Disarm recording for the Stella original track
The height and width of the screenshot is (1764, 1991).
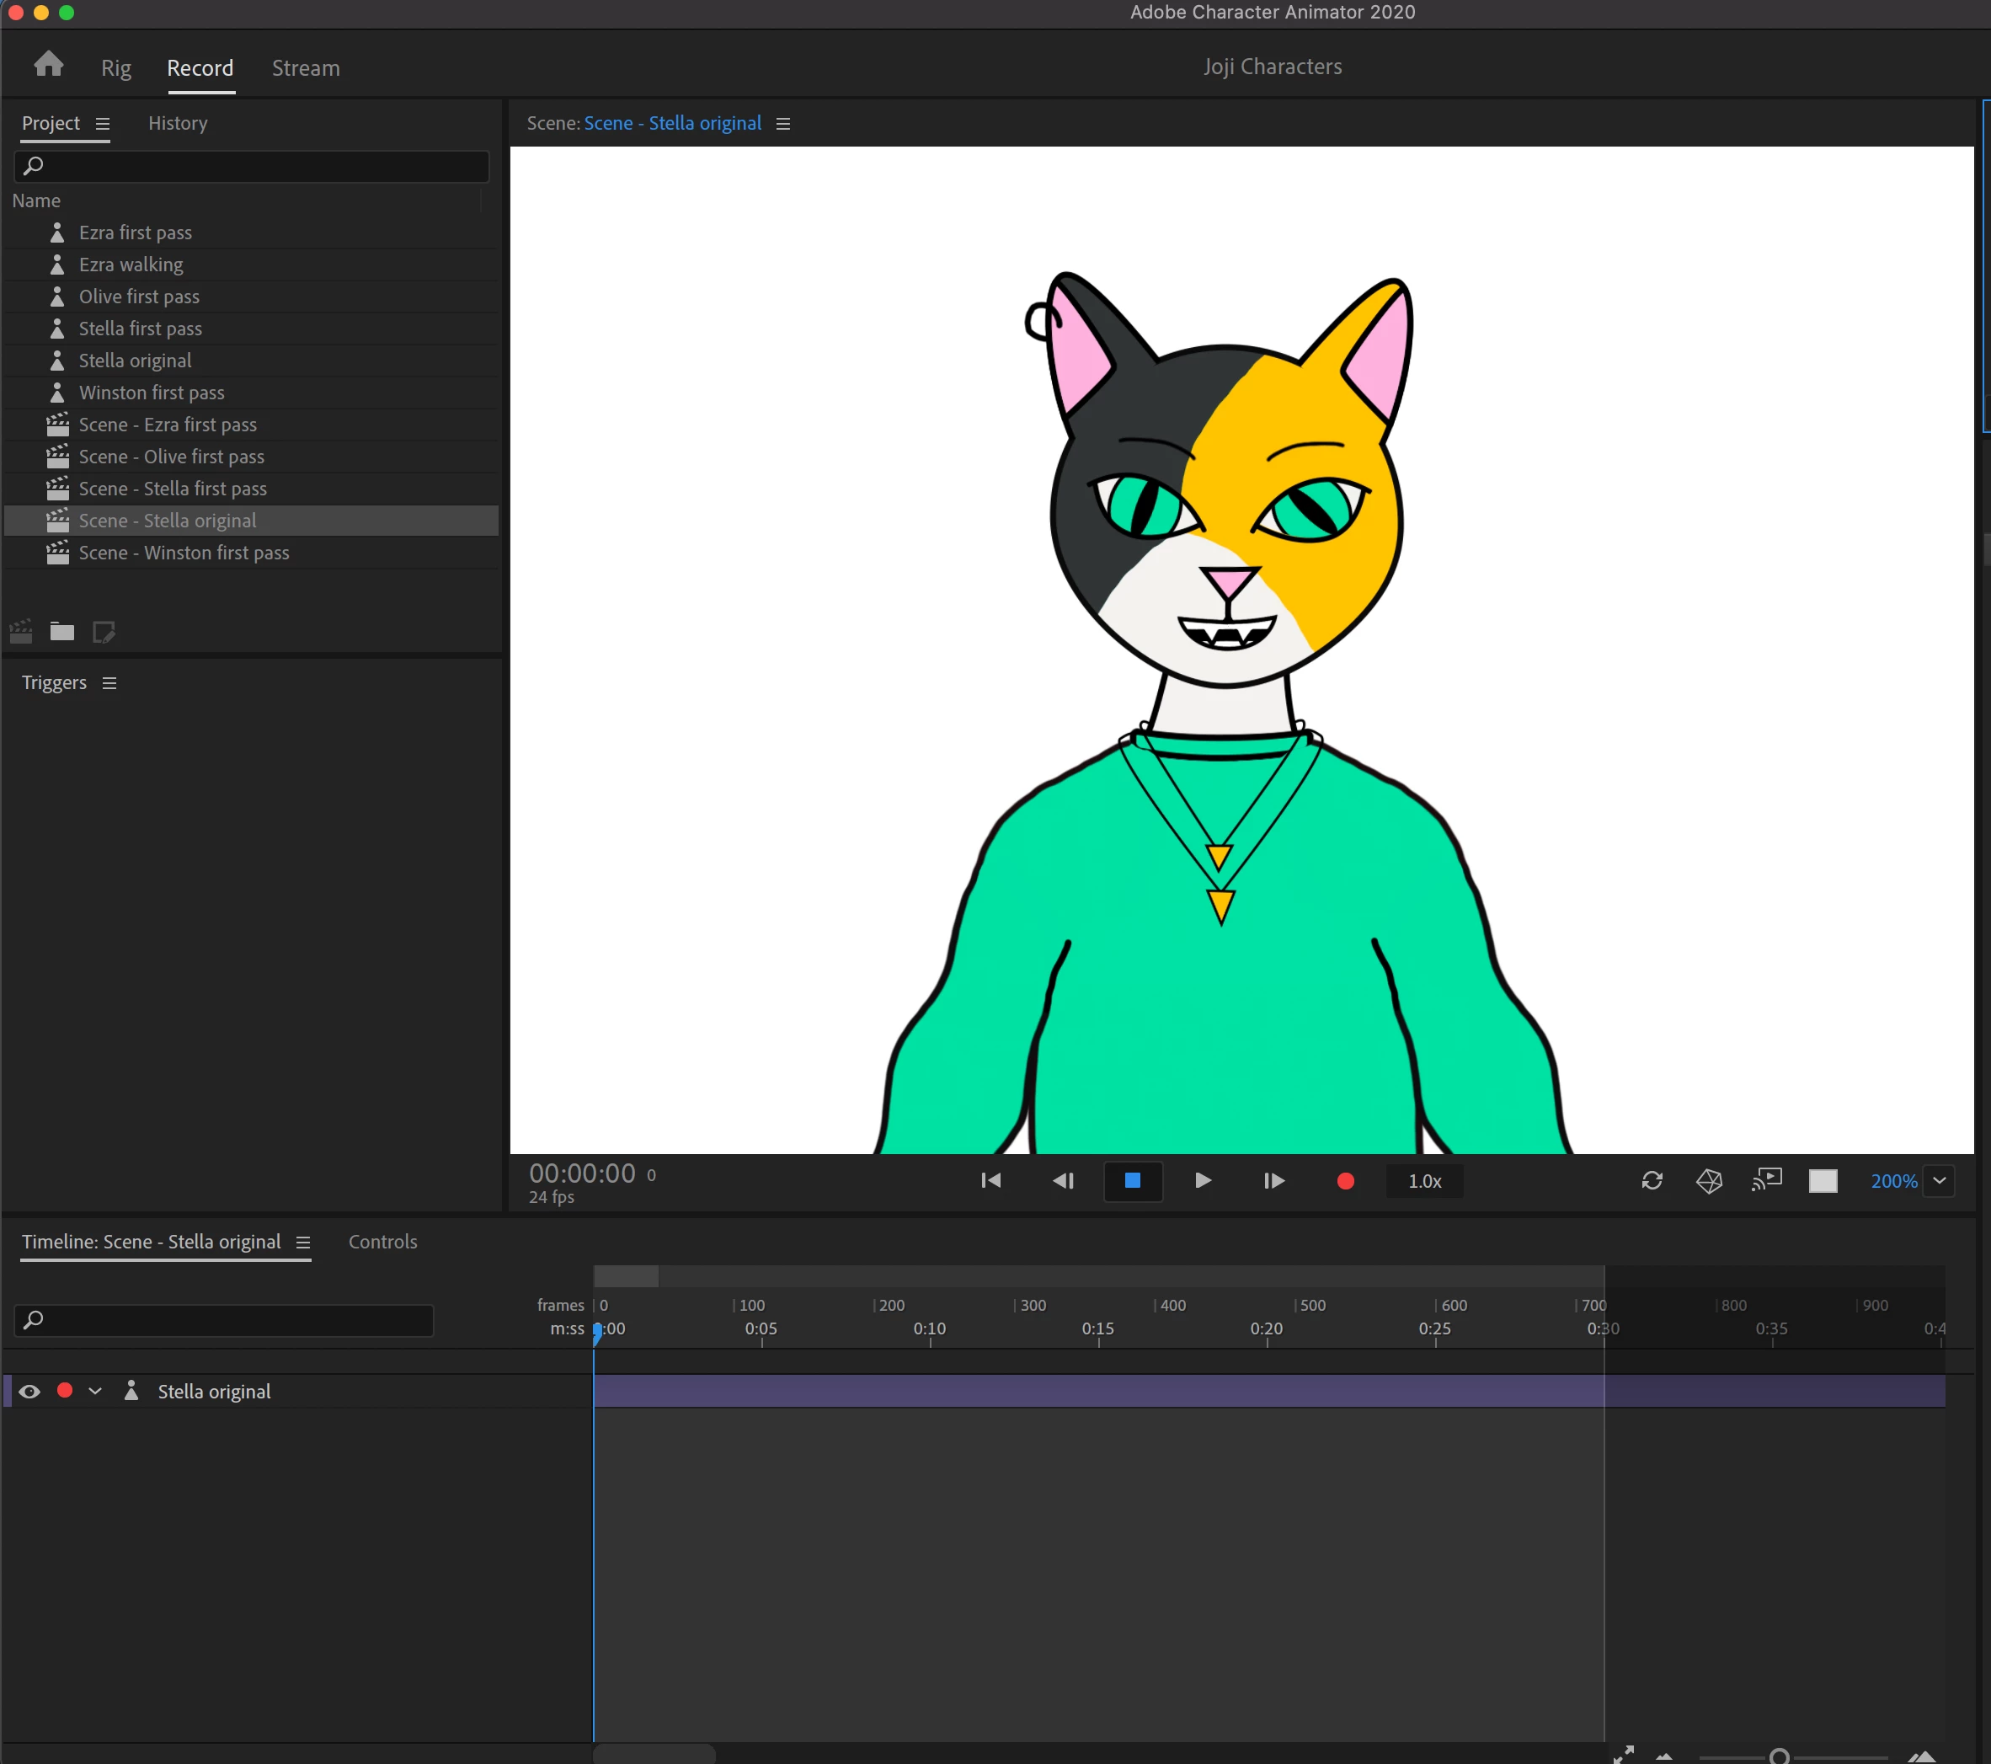[65, 1390]
